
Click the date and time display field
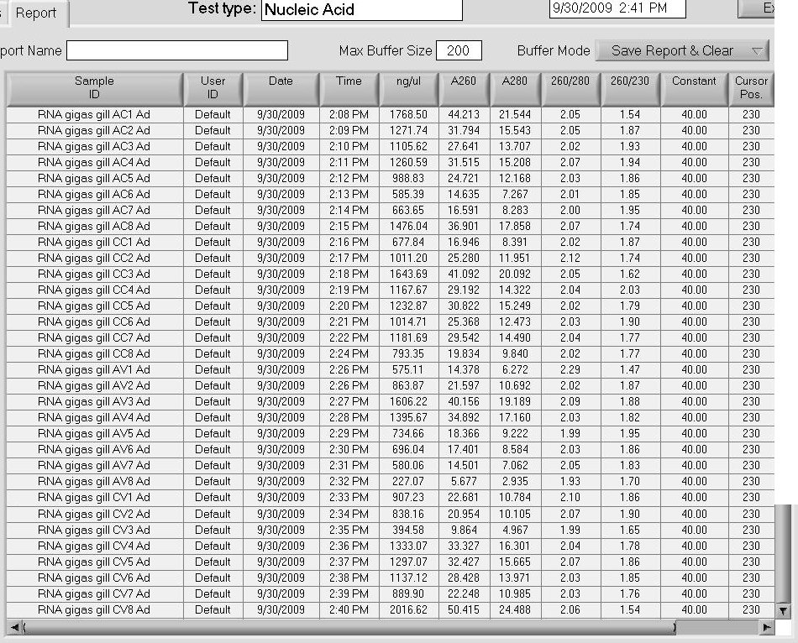[617, 8]
